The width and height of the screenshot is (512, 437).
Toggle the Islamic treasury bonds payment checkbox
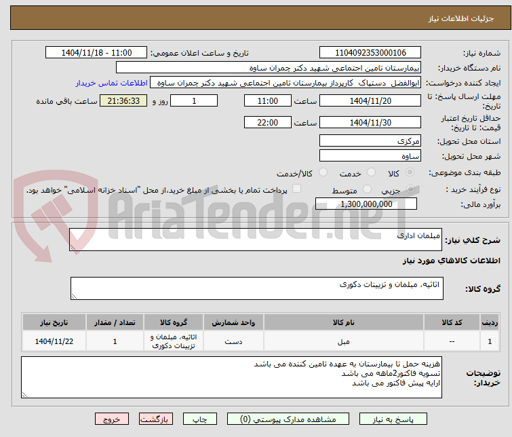pyautogui.click(x=296, y=189)
